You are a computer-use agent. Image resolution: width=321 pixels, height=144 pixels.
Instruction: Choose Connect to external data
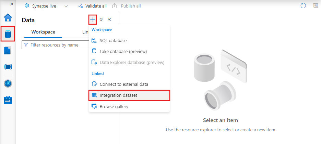click(124, 84)
